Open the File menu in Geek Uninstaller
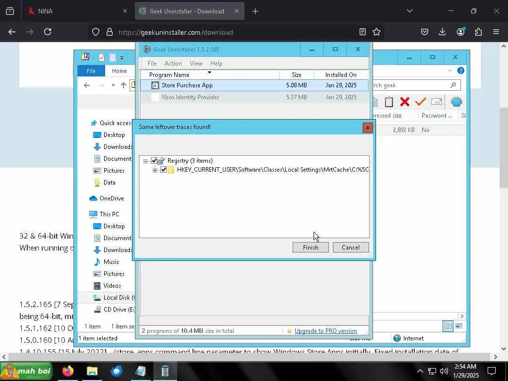 [152, 63]
